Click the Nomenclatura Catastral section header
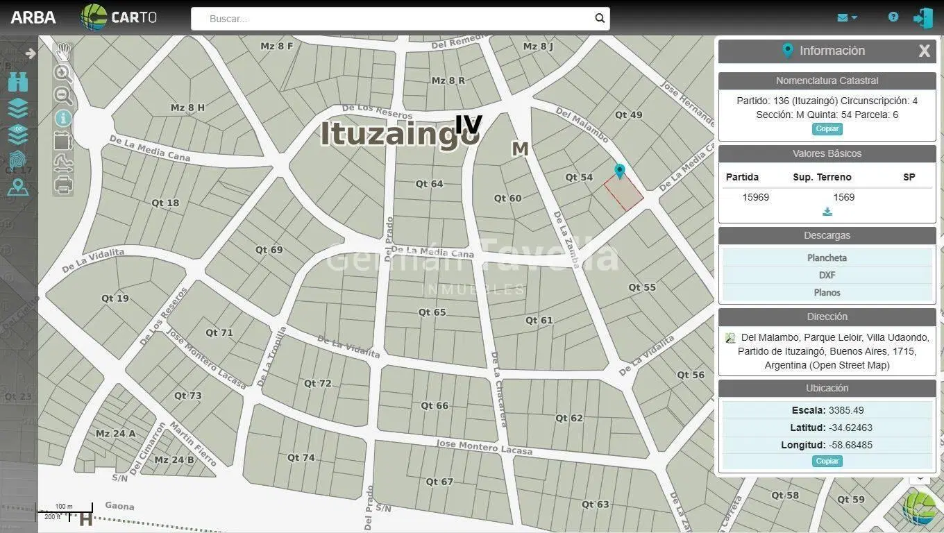The image size is (944, 533). (827, 81)
